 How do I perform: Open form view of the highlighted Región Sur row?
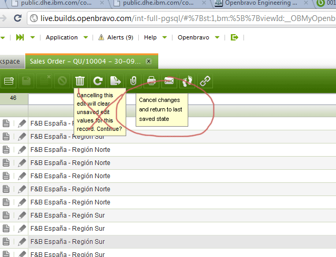click(6, 242)
